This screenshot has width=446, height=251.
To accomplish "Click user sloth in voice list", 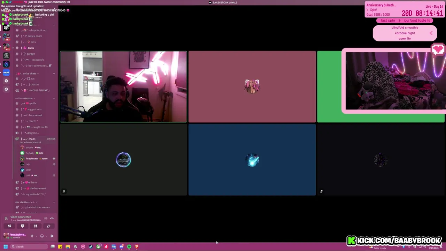I will pos(38,170).
